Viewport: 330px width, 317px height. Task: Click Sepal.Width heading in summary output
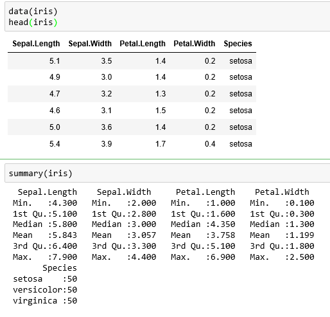click(x=124, y=192)
